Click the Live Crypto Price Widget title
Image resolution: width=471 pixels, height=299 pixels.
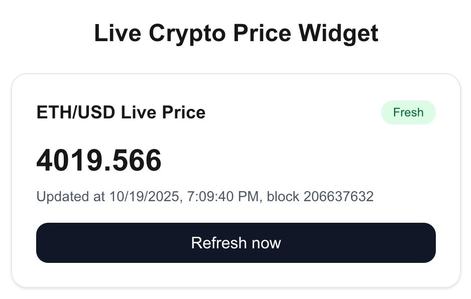click(236, 33)
